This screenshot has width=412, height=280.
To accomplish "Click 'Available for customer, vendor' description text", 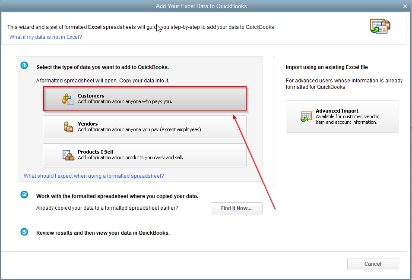I will tap(347, 120).
